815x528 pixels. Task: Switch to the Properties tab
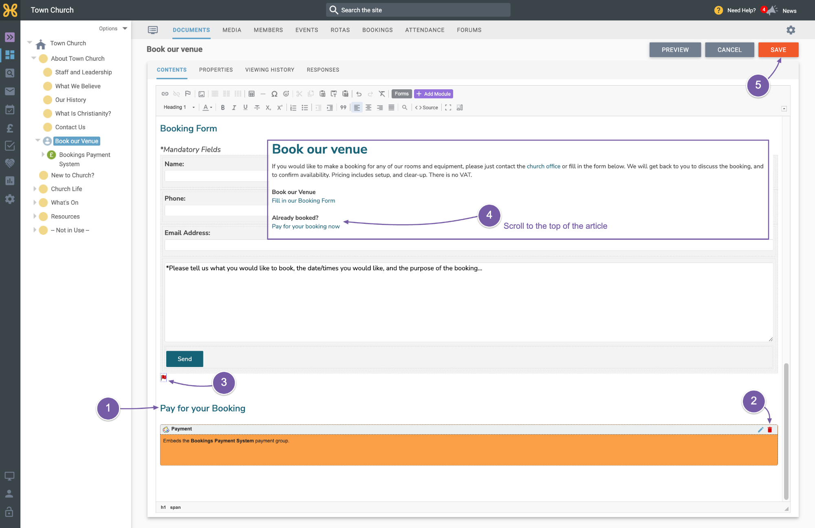pos(216,70)
